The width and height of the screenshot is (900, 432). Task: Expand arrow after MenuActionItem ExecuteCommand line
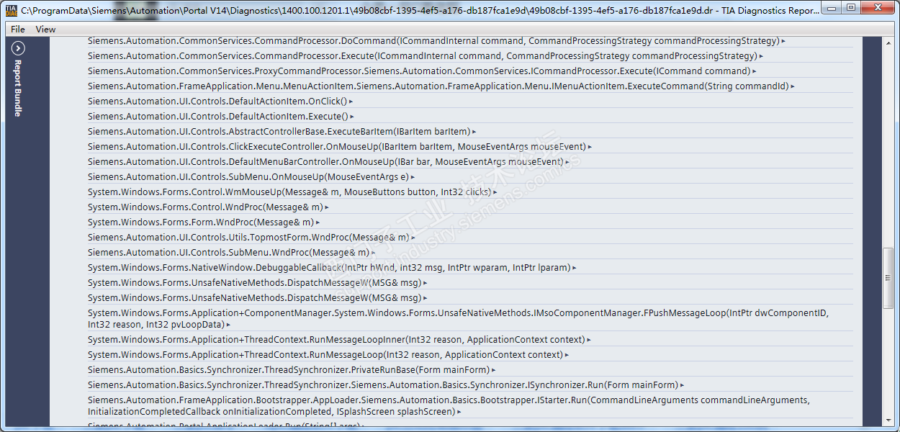click(x=793, y=87)
